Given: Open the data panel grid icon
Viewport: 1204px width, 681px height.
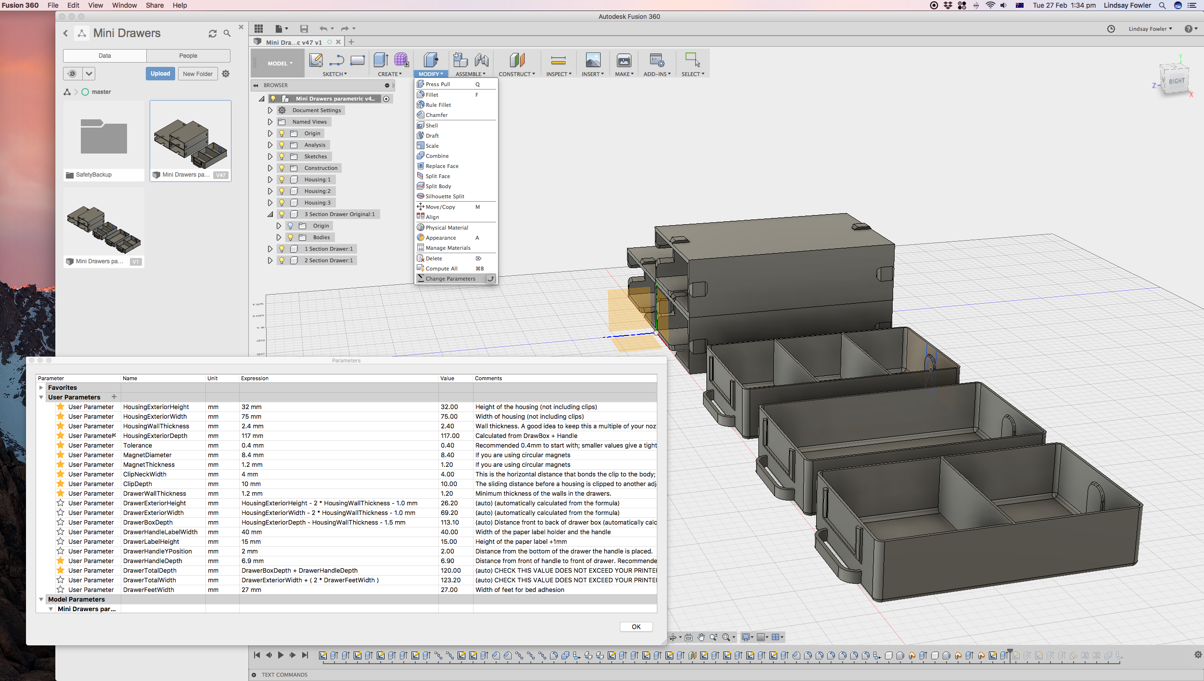Looking at the screenshot, I should tap(259, 29).
